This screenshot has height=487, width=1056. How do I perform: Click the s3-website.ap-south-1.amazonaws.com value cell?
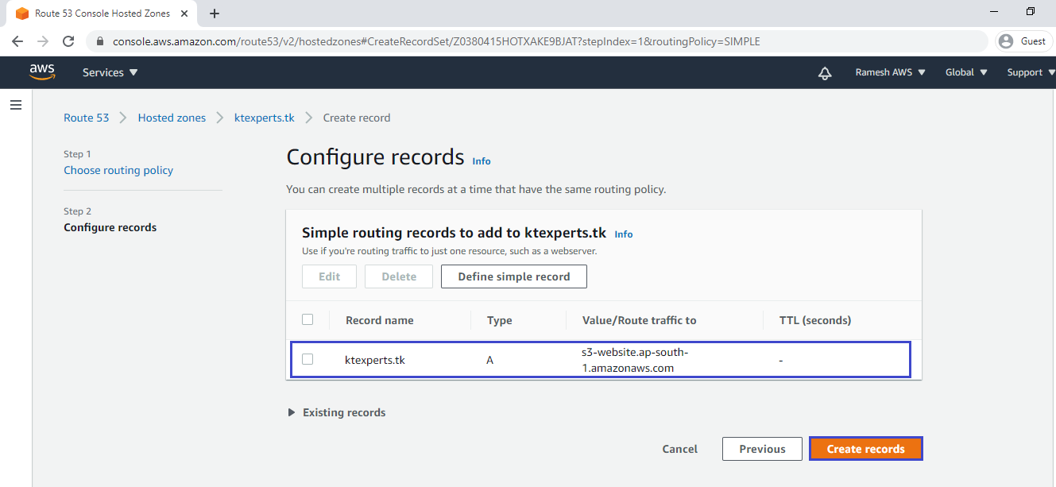click(635, 360)
